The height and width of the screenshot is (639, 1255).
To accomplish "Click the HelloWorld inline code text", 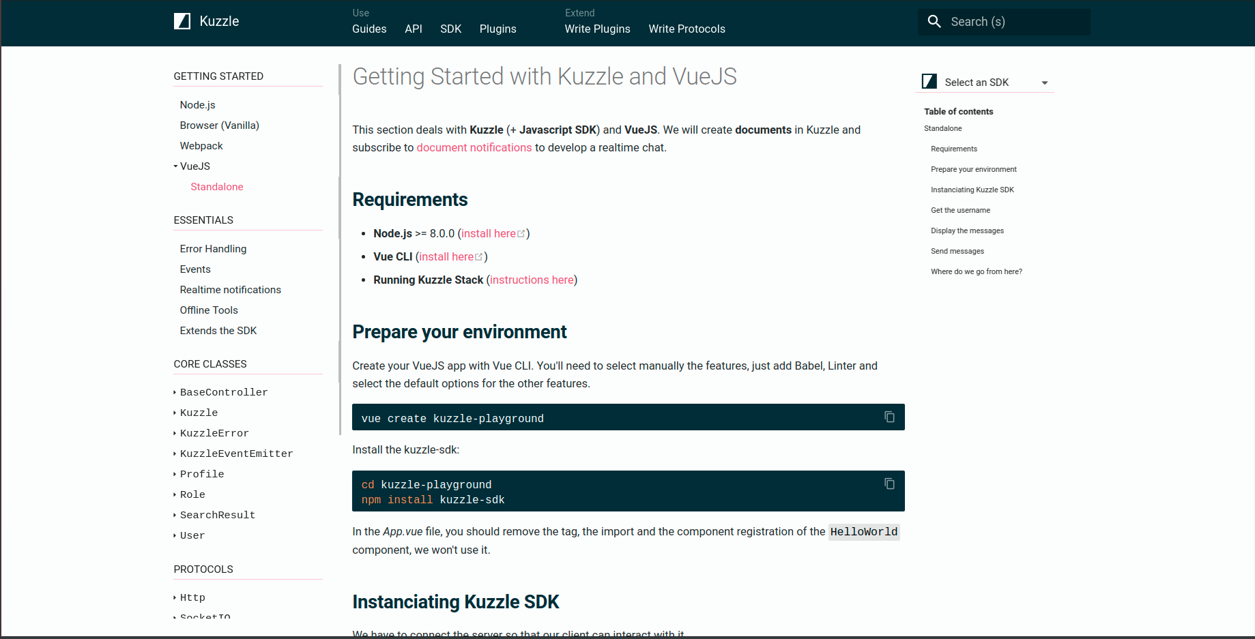I will click(x=864, y=532).
